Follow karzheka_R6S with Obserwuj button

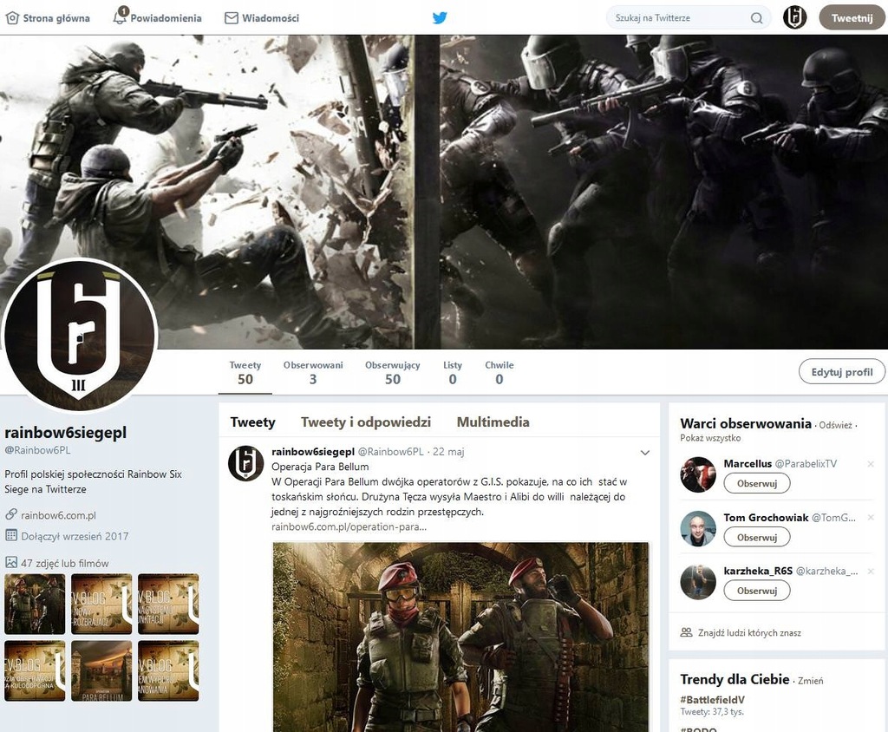tap(756, 591)
